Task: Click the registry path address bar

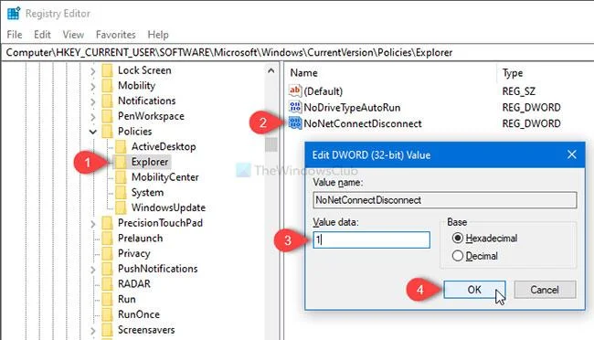Action: pos(297,52)
